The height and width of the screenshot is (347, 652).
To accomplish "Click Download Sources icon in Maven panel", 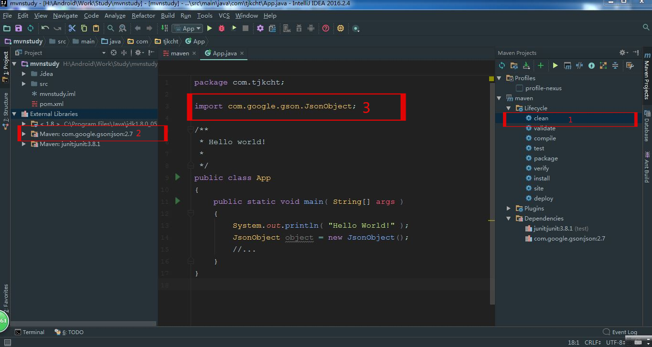I will [526, 65].
